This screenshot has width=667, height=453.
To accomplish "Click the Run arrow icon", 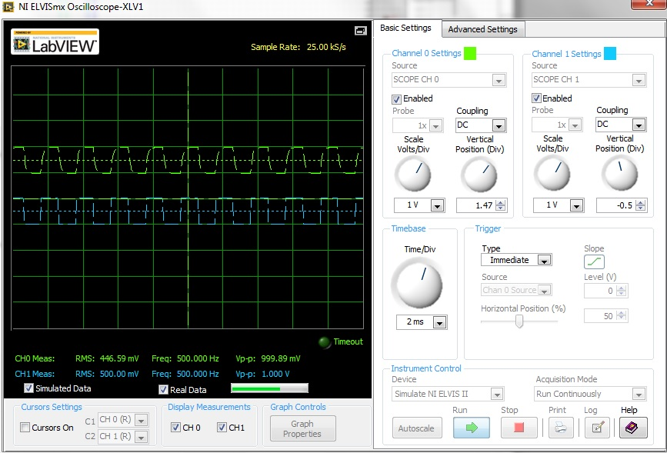I will click(470, 428).
